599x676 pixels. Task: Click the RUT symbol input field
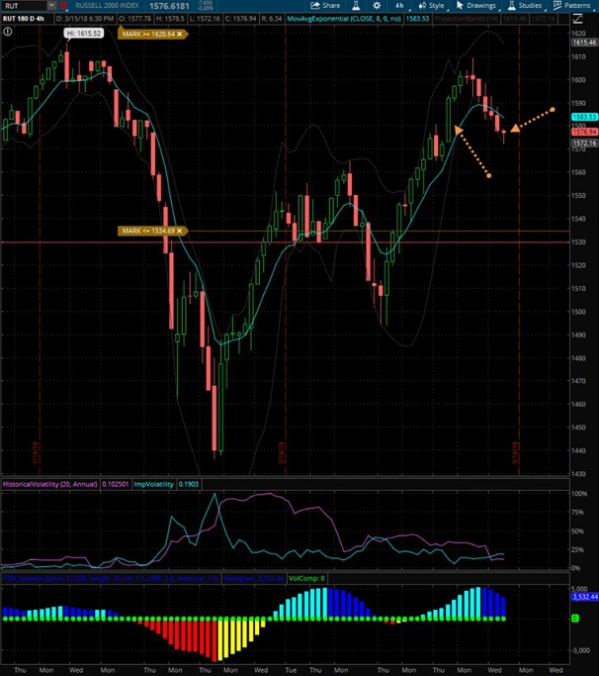[x=24, y=6]
